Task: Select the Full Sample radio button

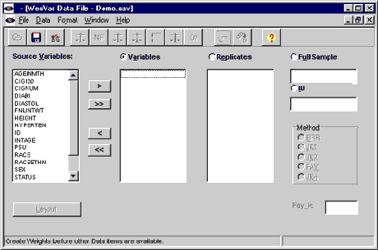Action: point(293,57)
